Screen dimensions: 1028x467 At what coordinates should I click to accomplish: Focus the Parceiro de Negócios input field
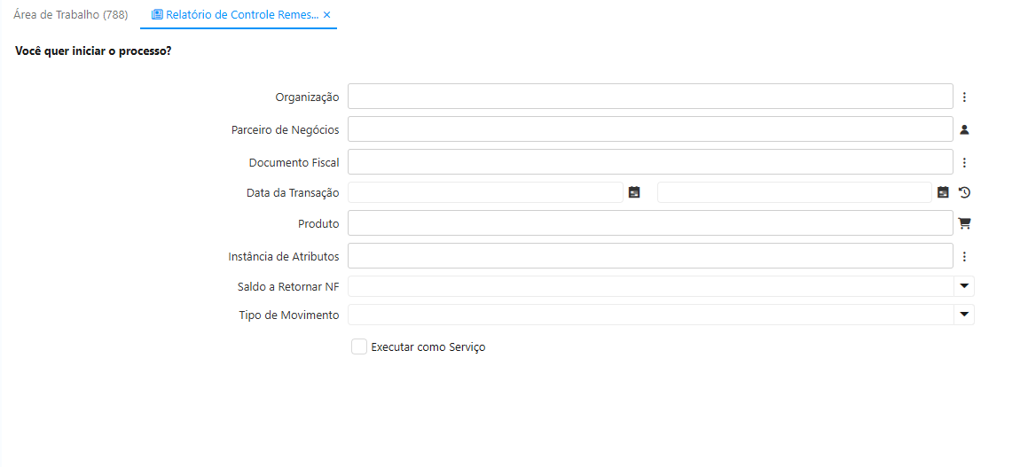(x=650, y=129)
